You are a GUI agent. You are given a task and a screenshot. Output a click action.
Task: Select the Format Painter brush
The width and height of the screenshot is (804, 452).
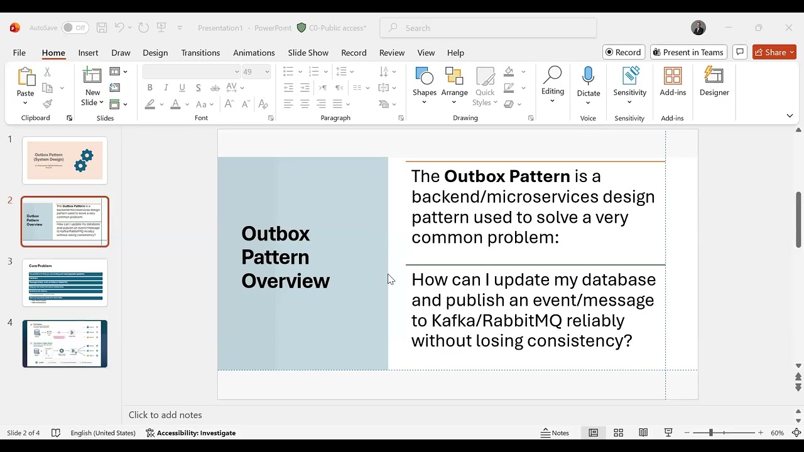[47, 104]
